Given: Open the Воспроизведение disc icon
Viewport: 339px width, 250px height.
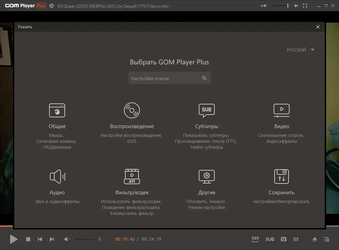Looking at the screenshot, I should tap(132, 110).
